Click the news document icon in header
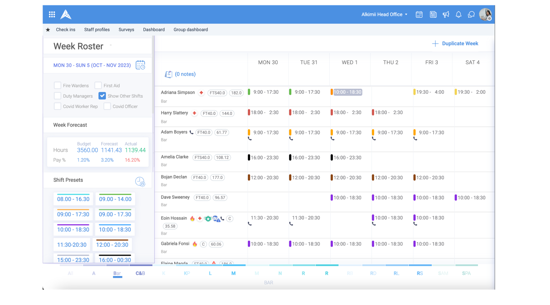The image size is (550, 305). [x=433, y=15]
